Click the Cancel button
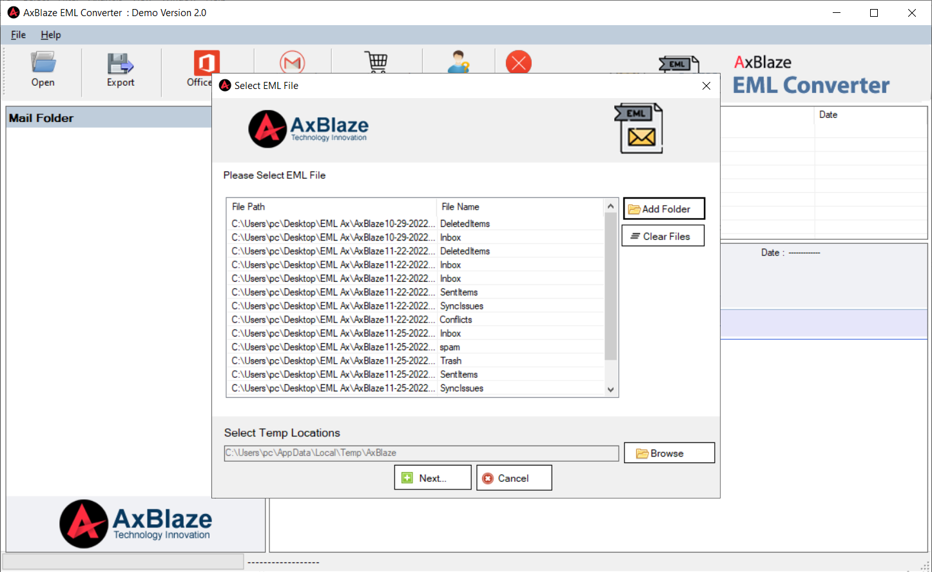This screenshot has height=572, width=932. 514,478
